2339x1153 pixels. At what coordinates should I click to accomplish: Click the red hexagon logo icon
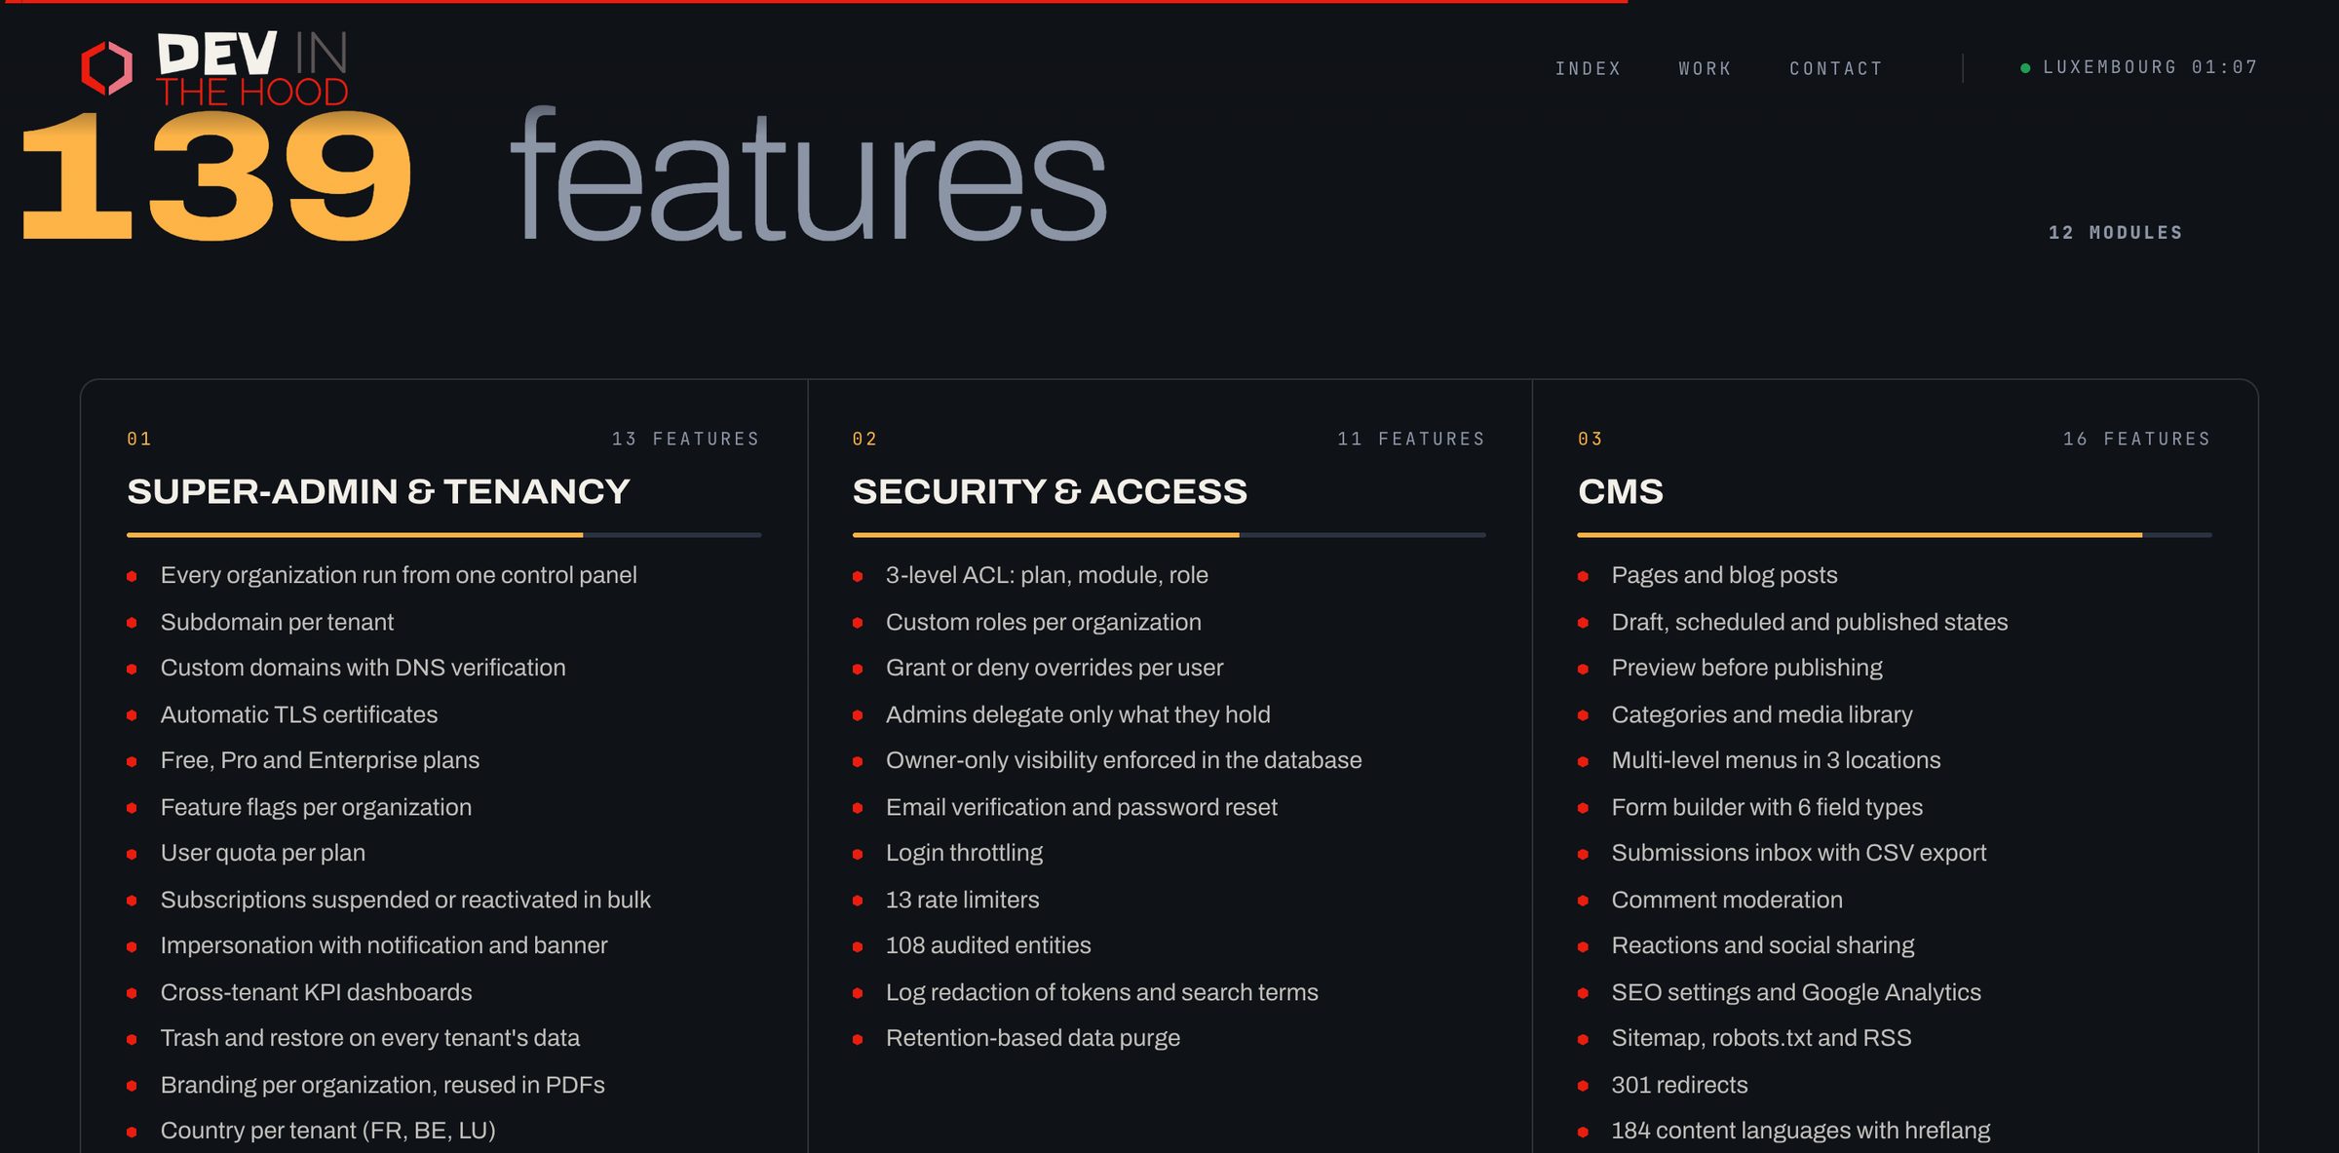(106, 68)
